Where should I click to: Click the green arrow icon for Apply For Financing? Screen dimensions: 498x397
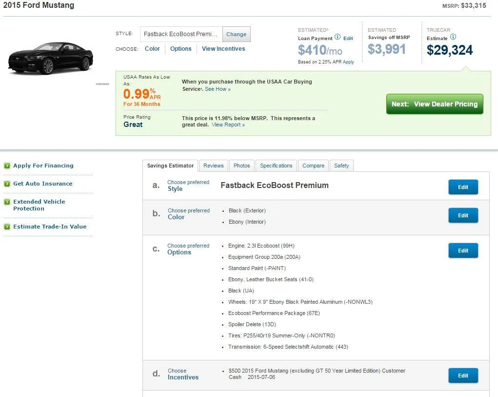click(x=7, y=166)
